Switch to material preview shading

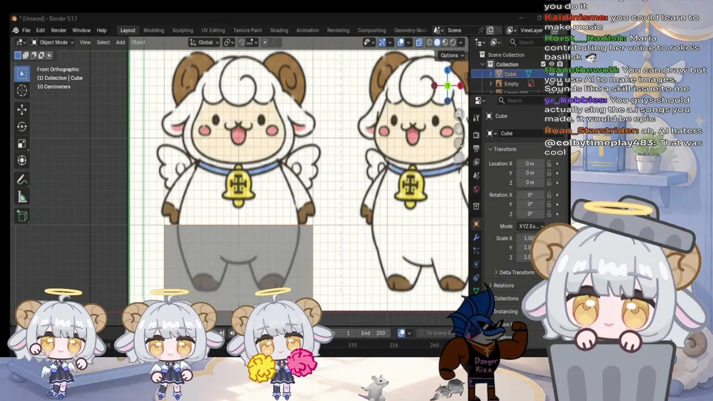(445, 42)
